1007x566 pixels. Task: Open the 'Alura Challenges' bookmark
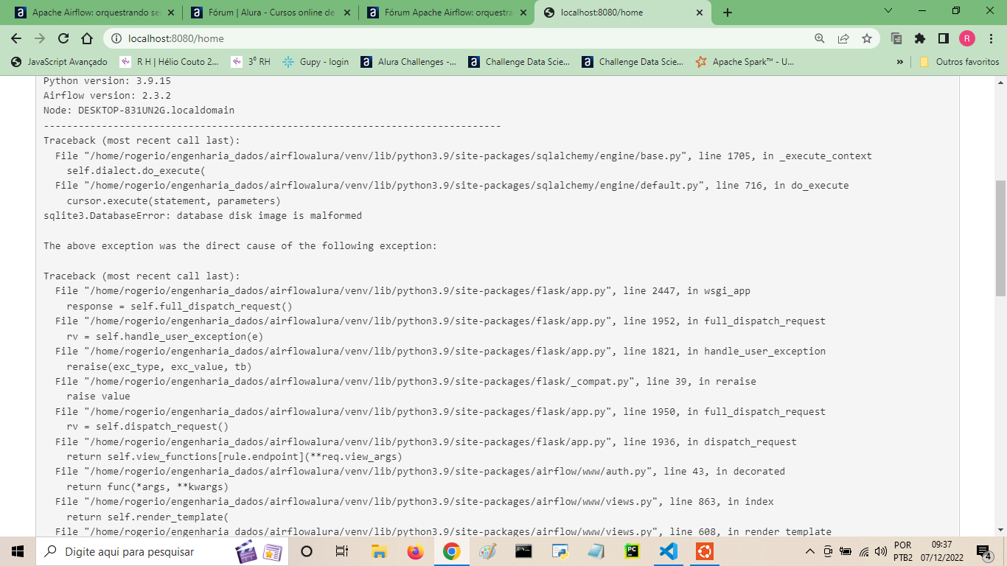[408, 62]
